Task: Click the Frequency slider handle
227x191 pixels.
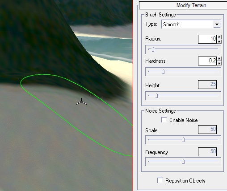Action: (x=184, y=162)
